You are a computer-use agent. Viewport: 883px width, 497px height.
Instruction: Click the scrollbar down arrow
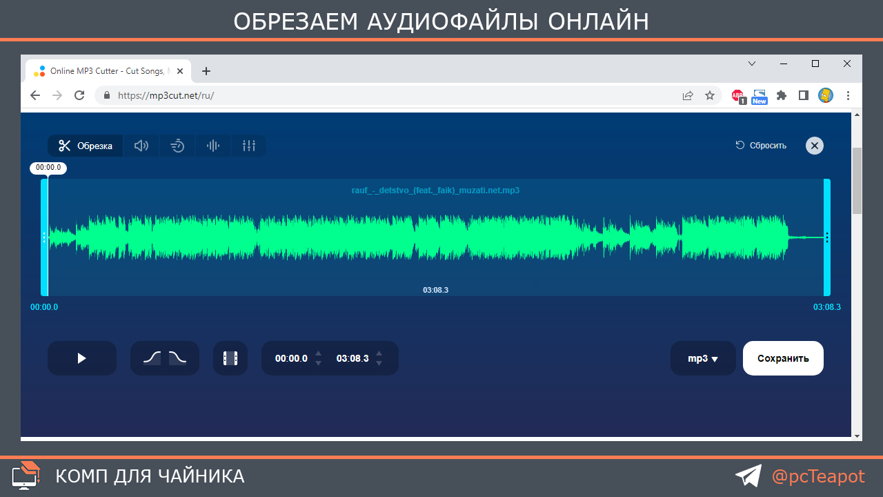click(857, 436)
